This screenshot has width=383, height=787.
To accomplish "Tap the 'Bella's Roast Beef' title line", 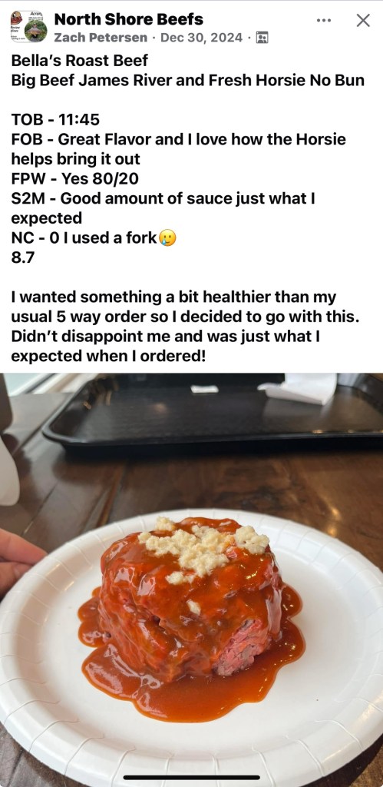I will pyautogui.click(x=80, y=61).
